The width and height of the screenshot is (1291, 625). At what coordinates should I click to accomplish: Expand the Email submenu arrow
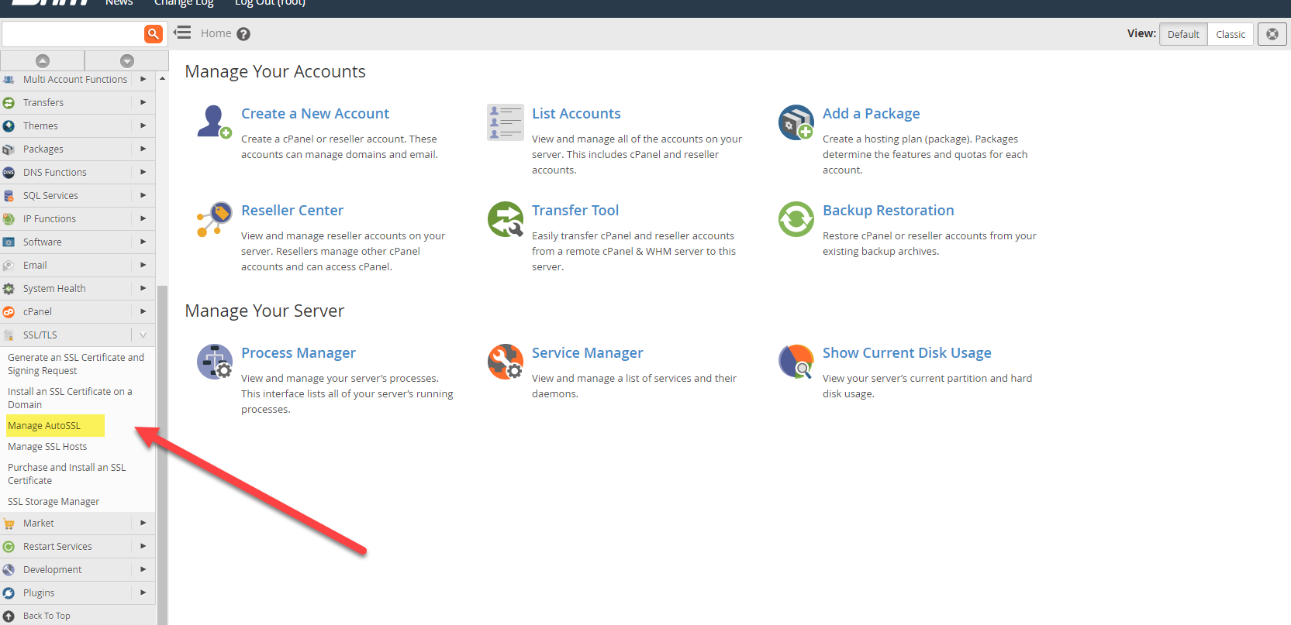pos(143,265)
